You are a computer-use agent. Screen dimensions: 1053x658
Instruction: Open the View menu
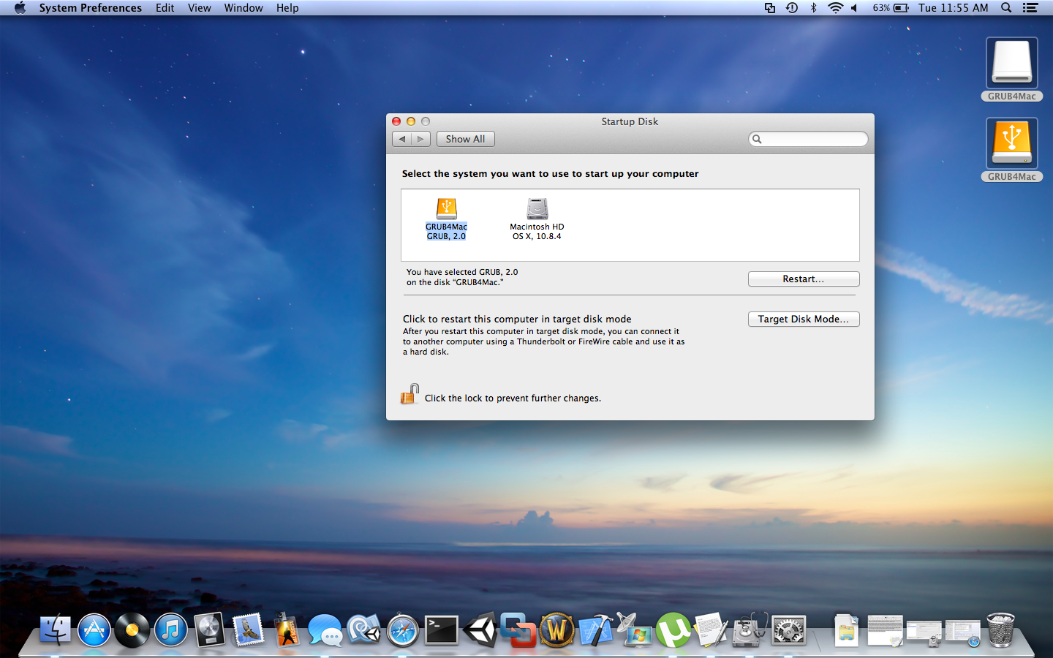(x=199, y=8)
